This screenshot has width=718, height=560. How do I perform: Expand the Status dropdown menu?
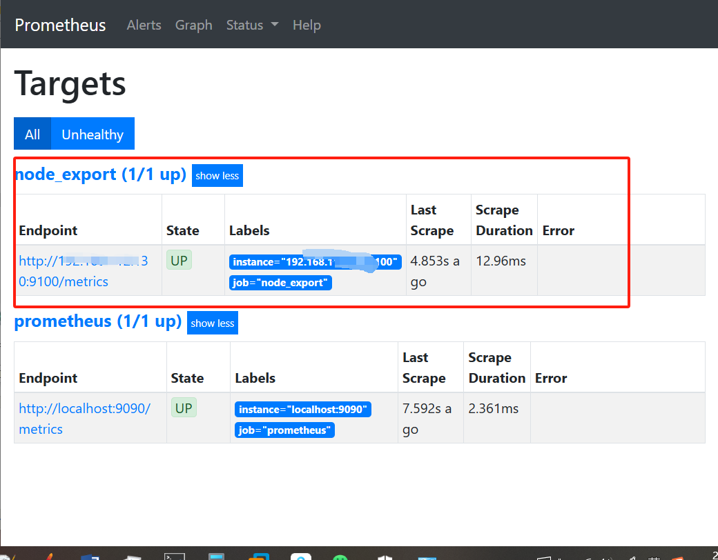click(252, 25)
